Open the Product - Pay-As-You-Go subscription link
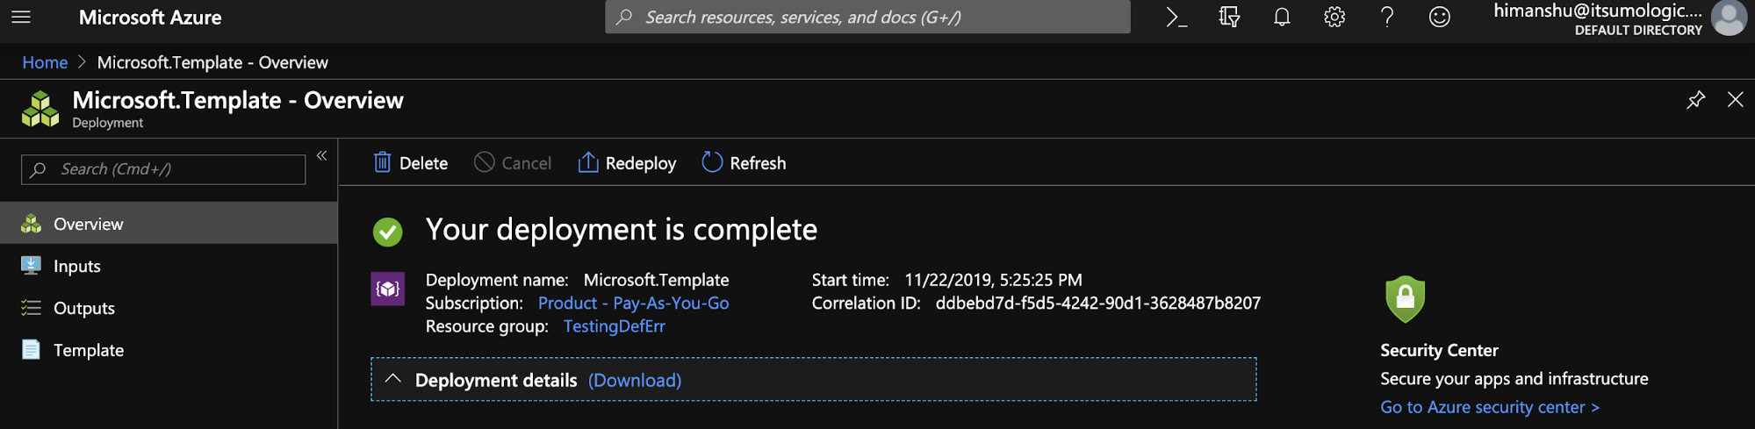The width and height of the screenshot is (1755, 429). click(x=633, y=304)
